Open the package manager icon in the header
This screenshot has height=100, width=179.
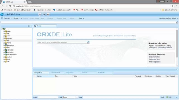point(44,14)
